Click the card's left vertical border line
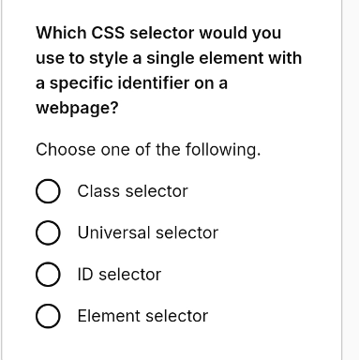359x360 pixels. 2,180
